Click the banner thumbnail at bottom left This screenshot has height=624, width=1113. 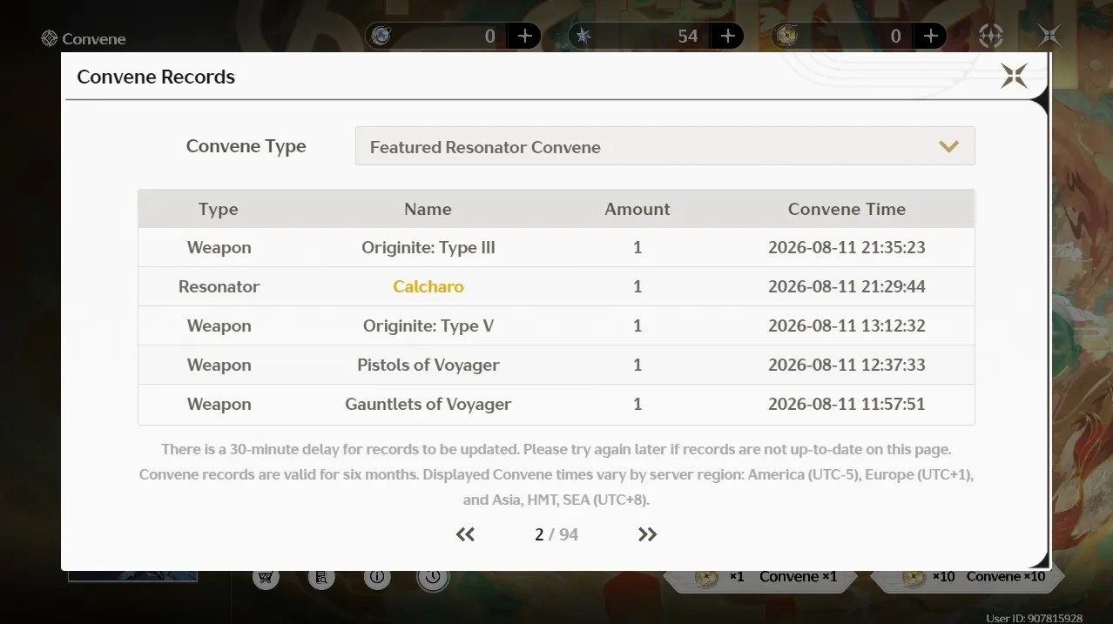point(132,575)
